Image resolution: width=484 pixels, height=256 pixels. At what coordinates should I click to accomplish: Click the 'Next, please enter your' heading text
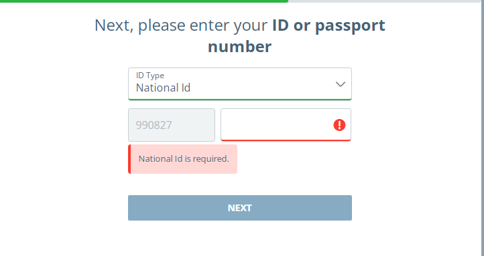[x=181, y=25]
